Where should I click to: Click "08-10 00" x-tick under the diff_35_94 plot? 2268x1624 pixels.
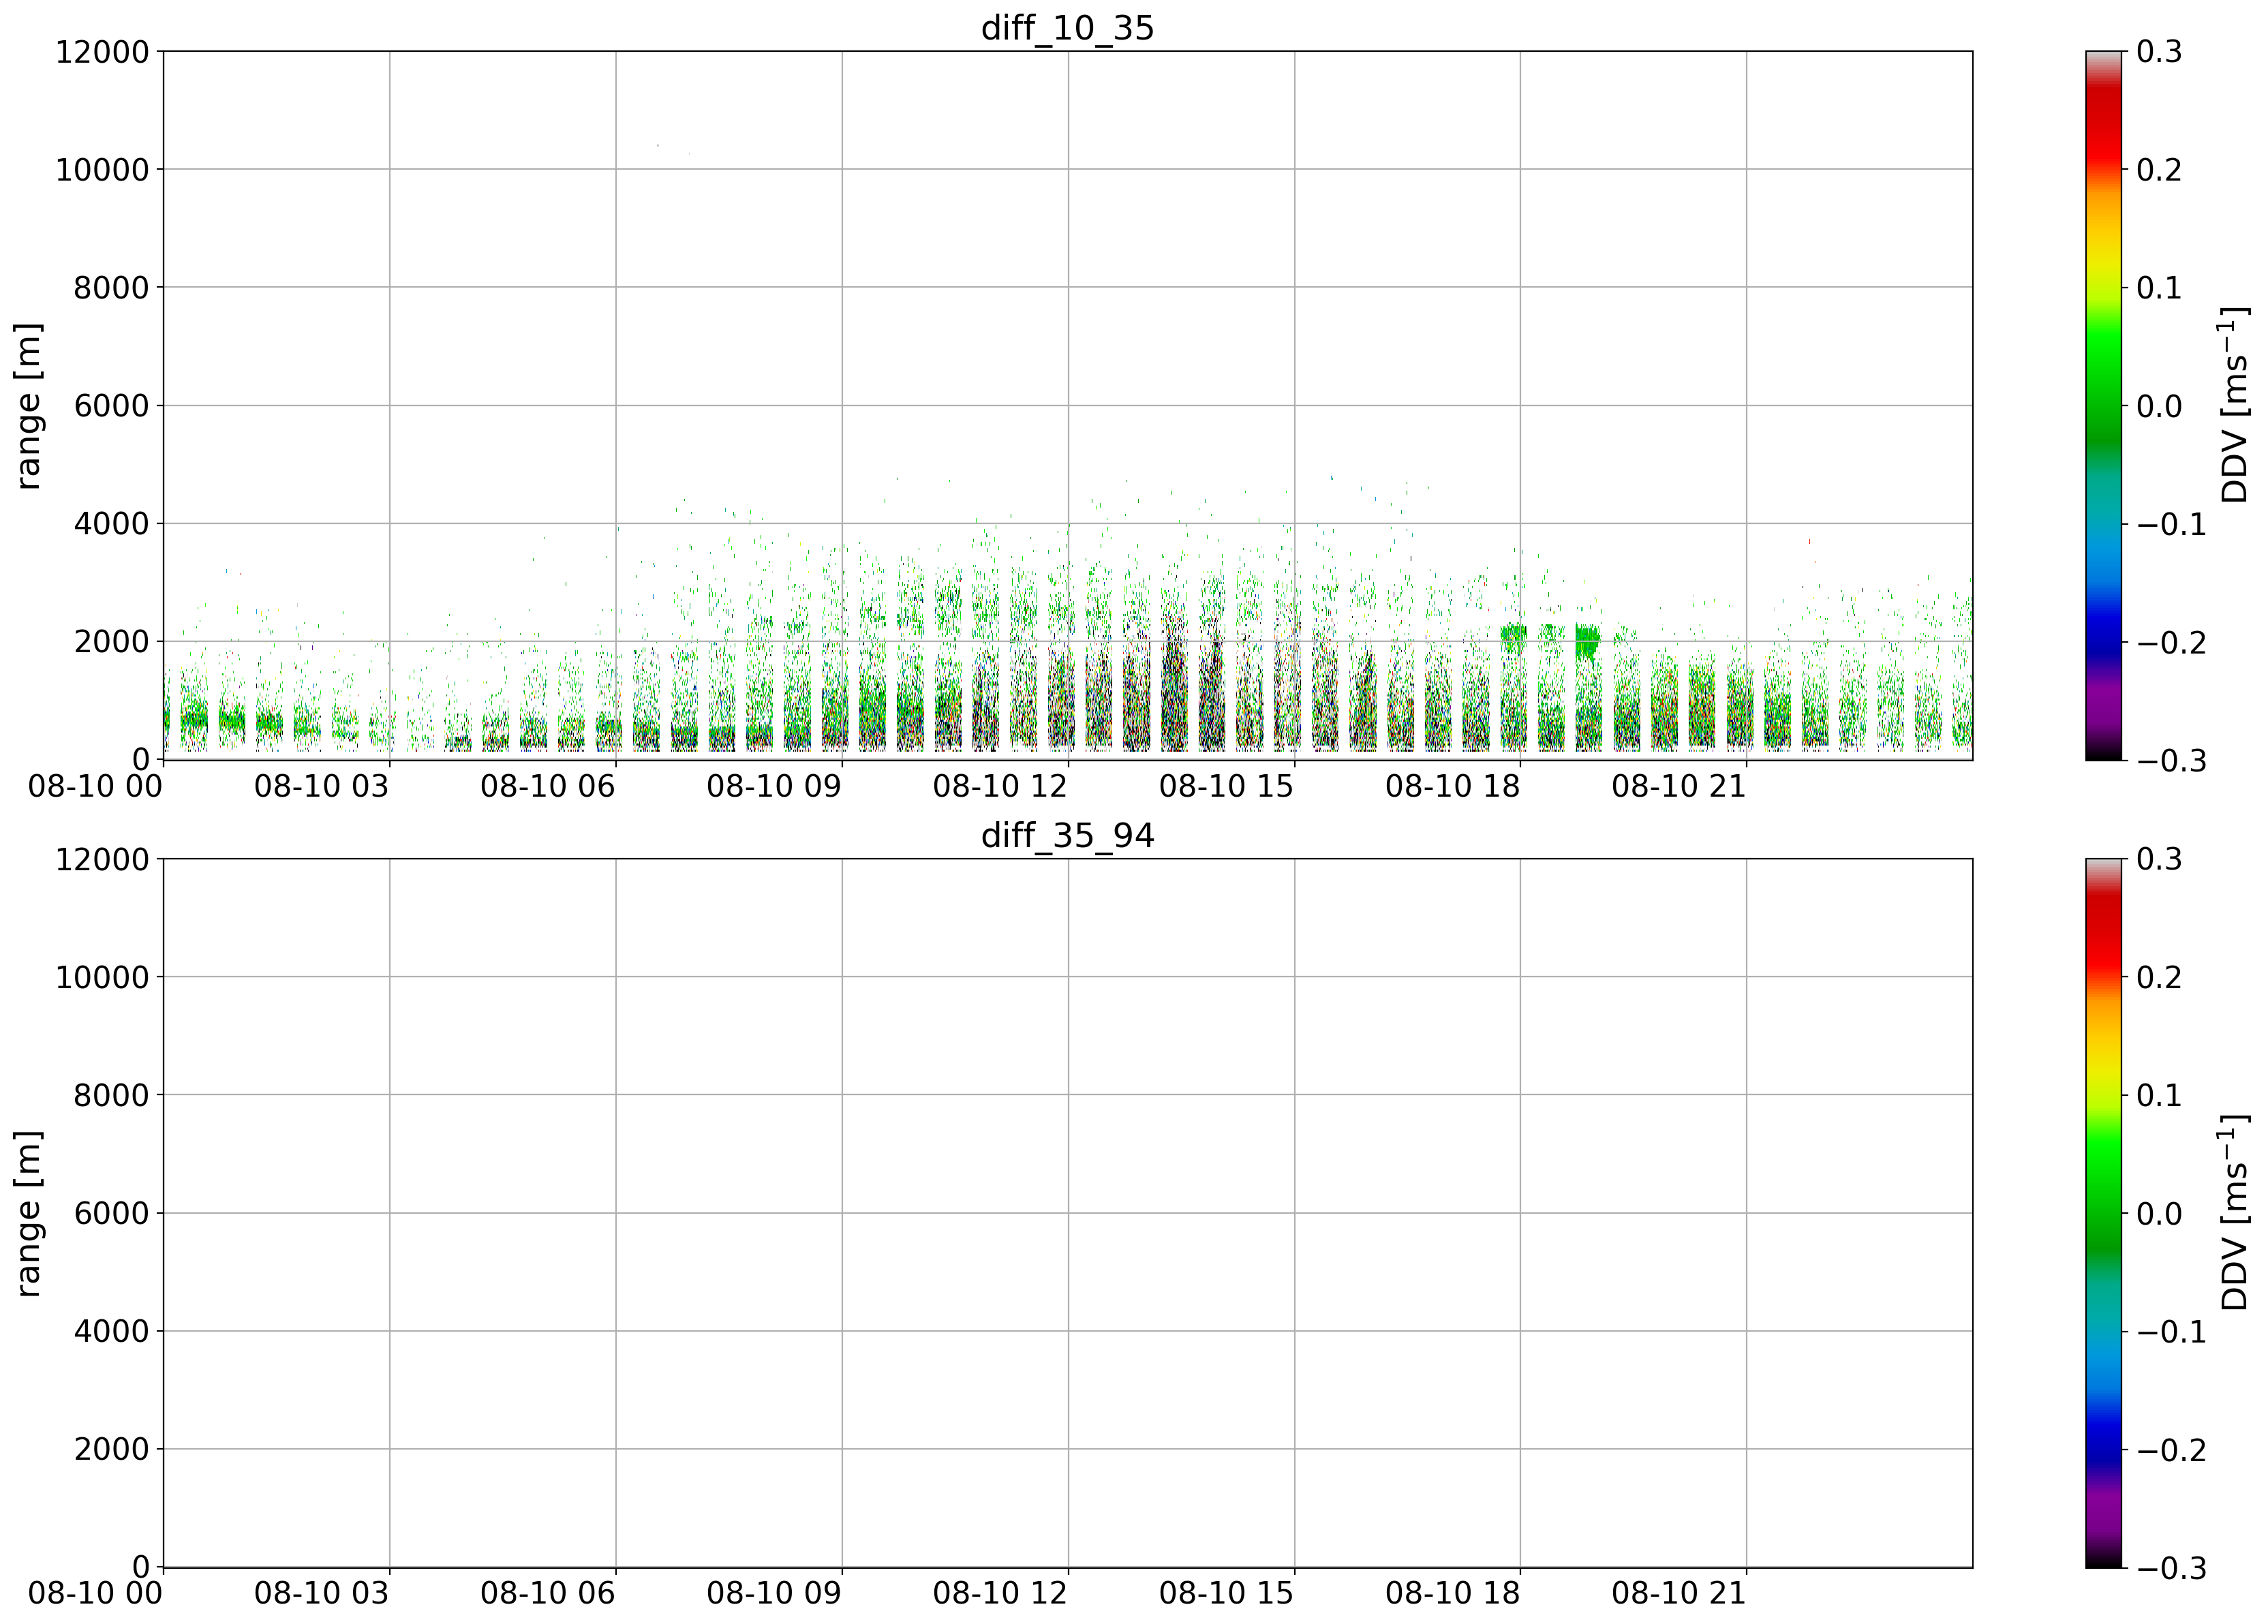[95, 1594]
